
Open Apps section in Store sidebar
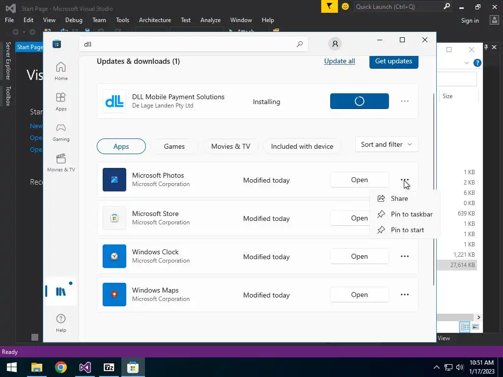point(61,102)
